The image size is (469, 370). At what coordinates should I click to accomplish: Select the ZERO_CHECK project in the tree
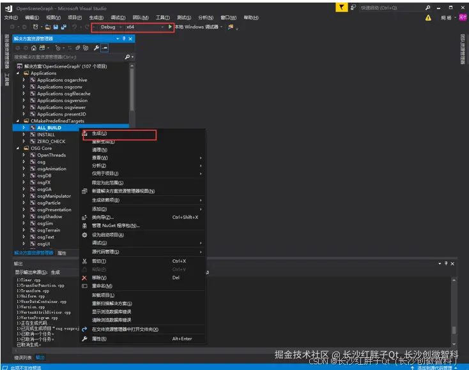click(51, 142)
